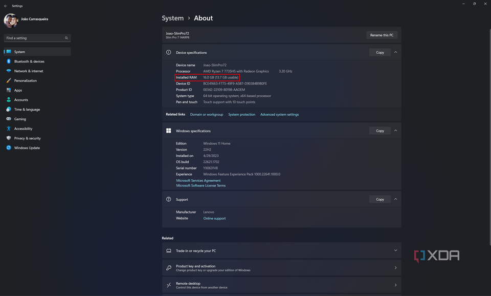Copy the Support information
This screenshot has height=296, width=491.
click(x=380, y=199)
